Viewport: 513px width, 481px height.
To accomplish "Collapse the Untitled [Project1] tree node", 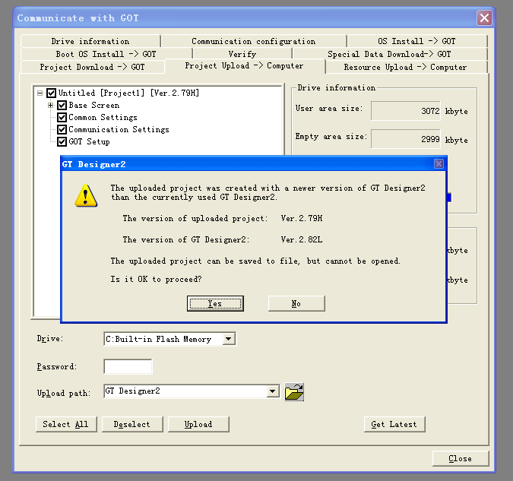I will 40,93.
